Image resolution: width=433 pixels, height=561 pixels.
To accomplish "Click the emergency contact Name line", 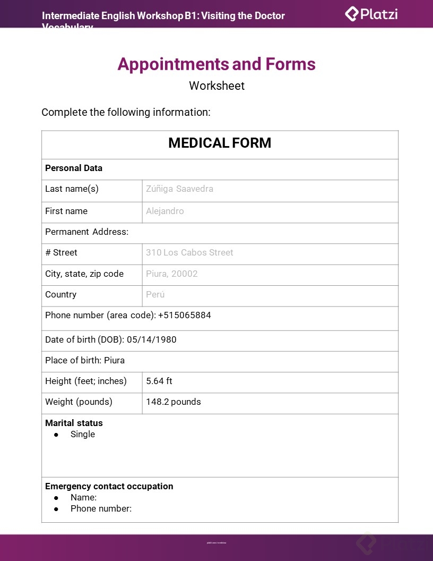I will pos(83,498).
